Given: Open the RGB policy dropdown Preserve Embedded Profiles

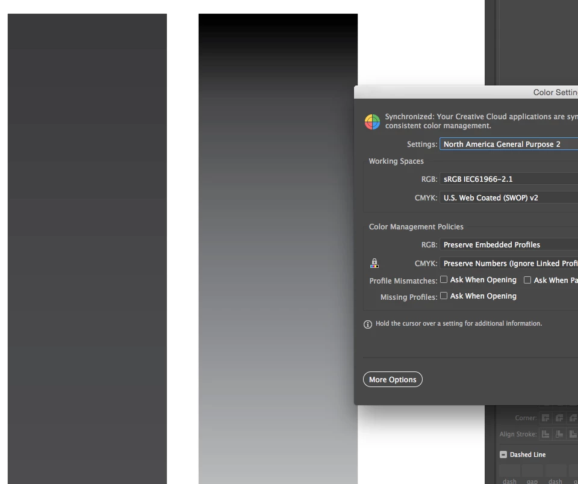Looking at the screenshot, I should point(509,245).
